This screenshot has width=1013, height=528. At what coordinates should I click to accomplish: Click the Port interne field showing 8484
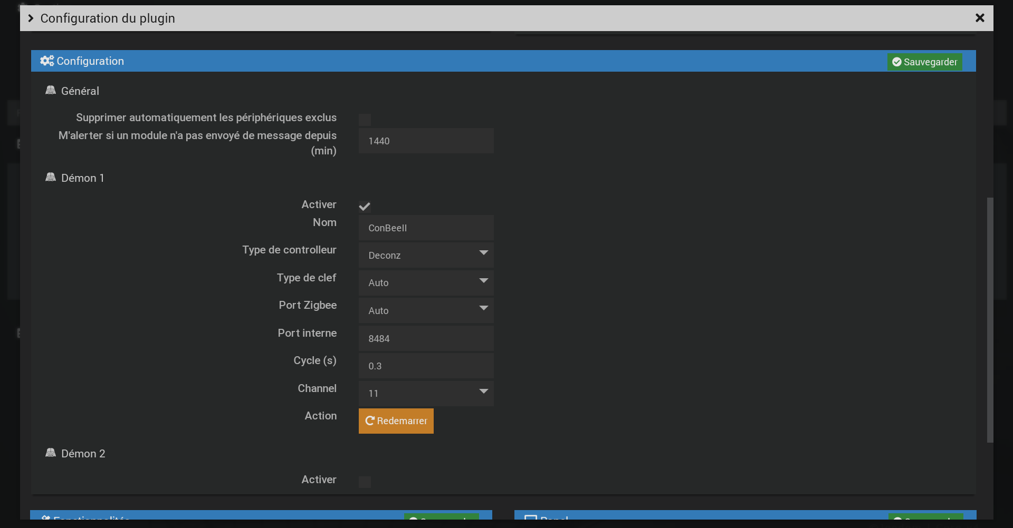tap(426, 338)
